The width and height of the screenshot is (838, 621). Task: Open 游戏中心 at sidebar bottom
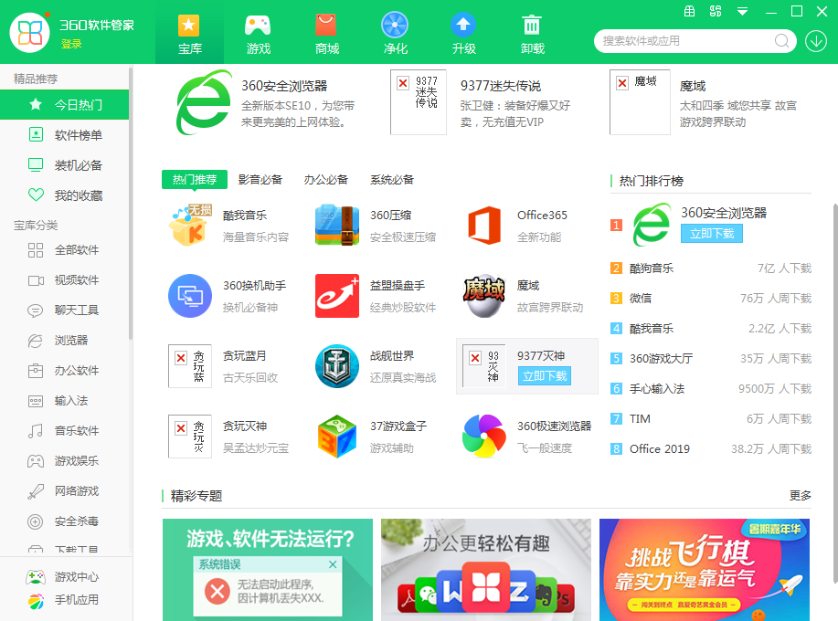pos(62,576)
